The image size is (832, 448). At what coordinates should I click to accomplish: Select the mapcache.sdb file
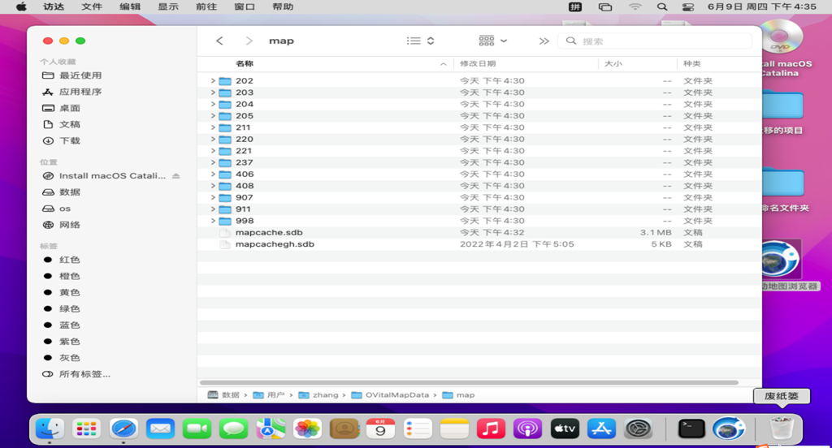(268, 233)
